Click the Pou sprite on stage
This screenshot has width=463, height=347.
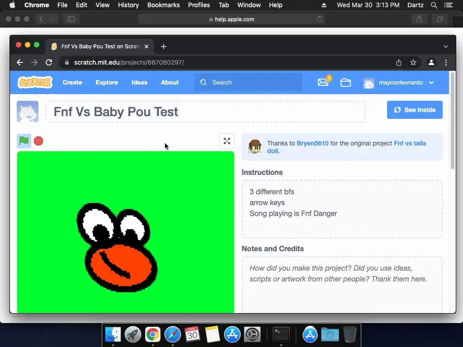pos(117,247)
